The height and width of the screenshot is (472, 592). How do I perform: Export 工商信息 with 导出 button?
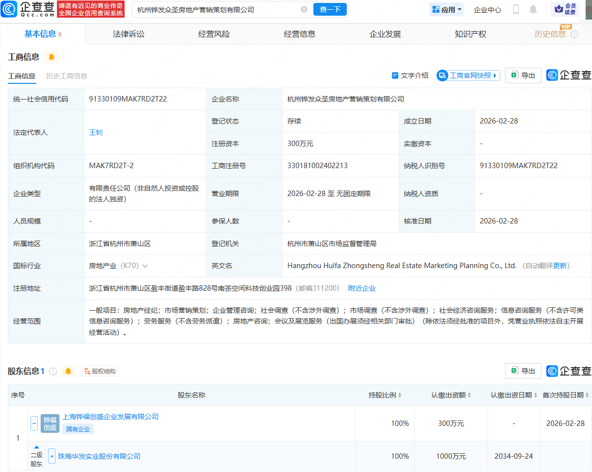[523, 75]
